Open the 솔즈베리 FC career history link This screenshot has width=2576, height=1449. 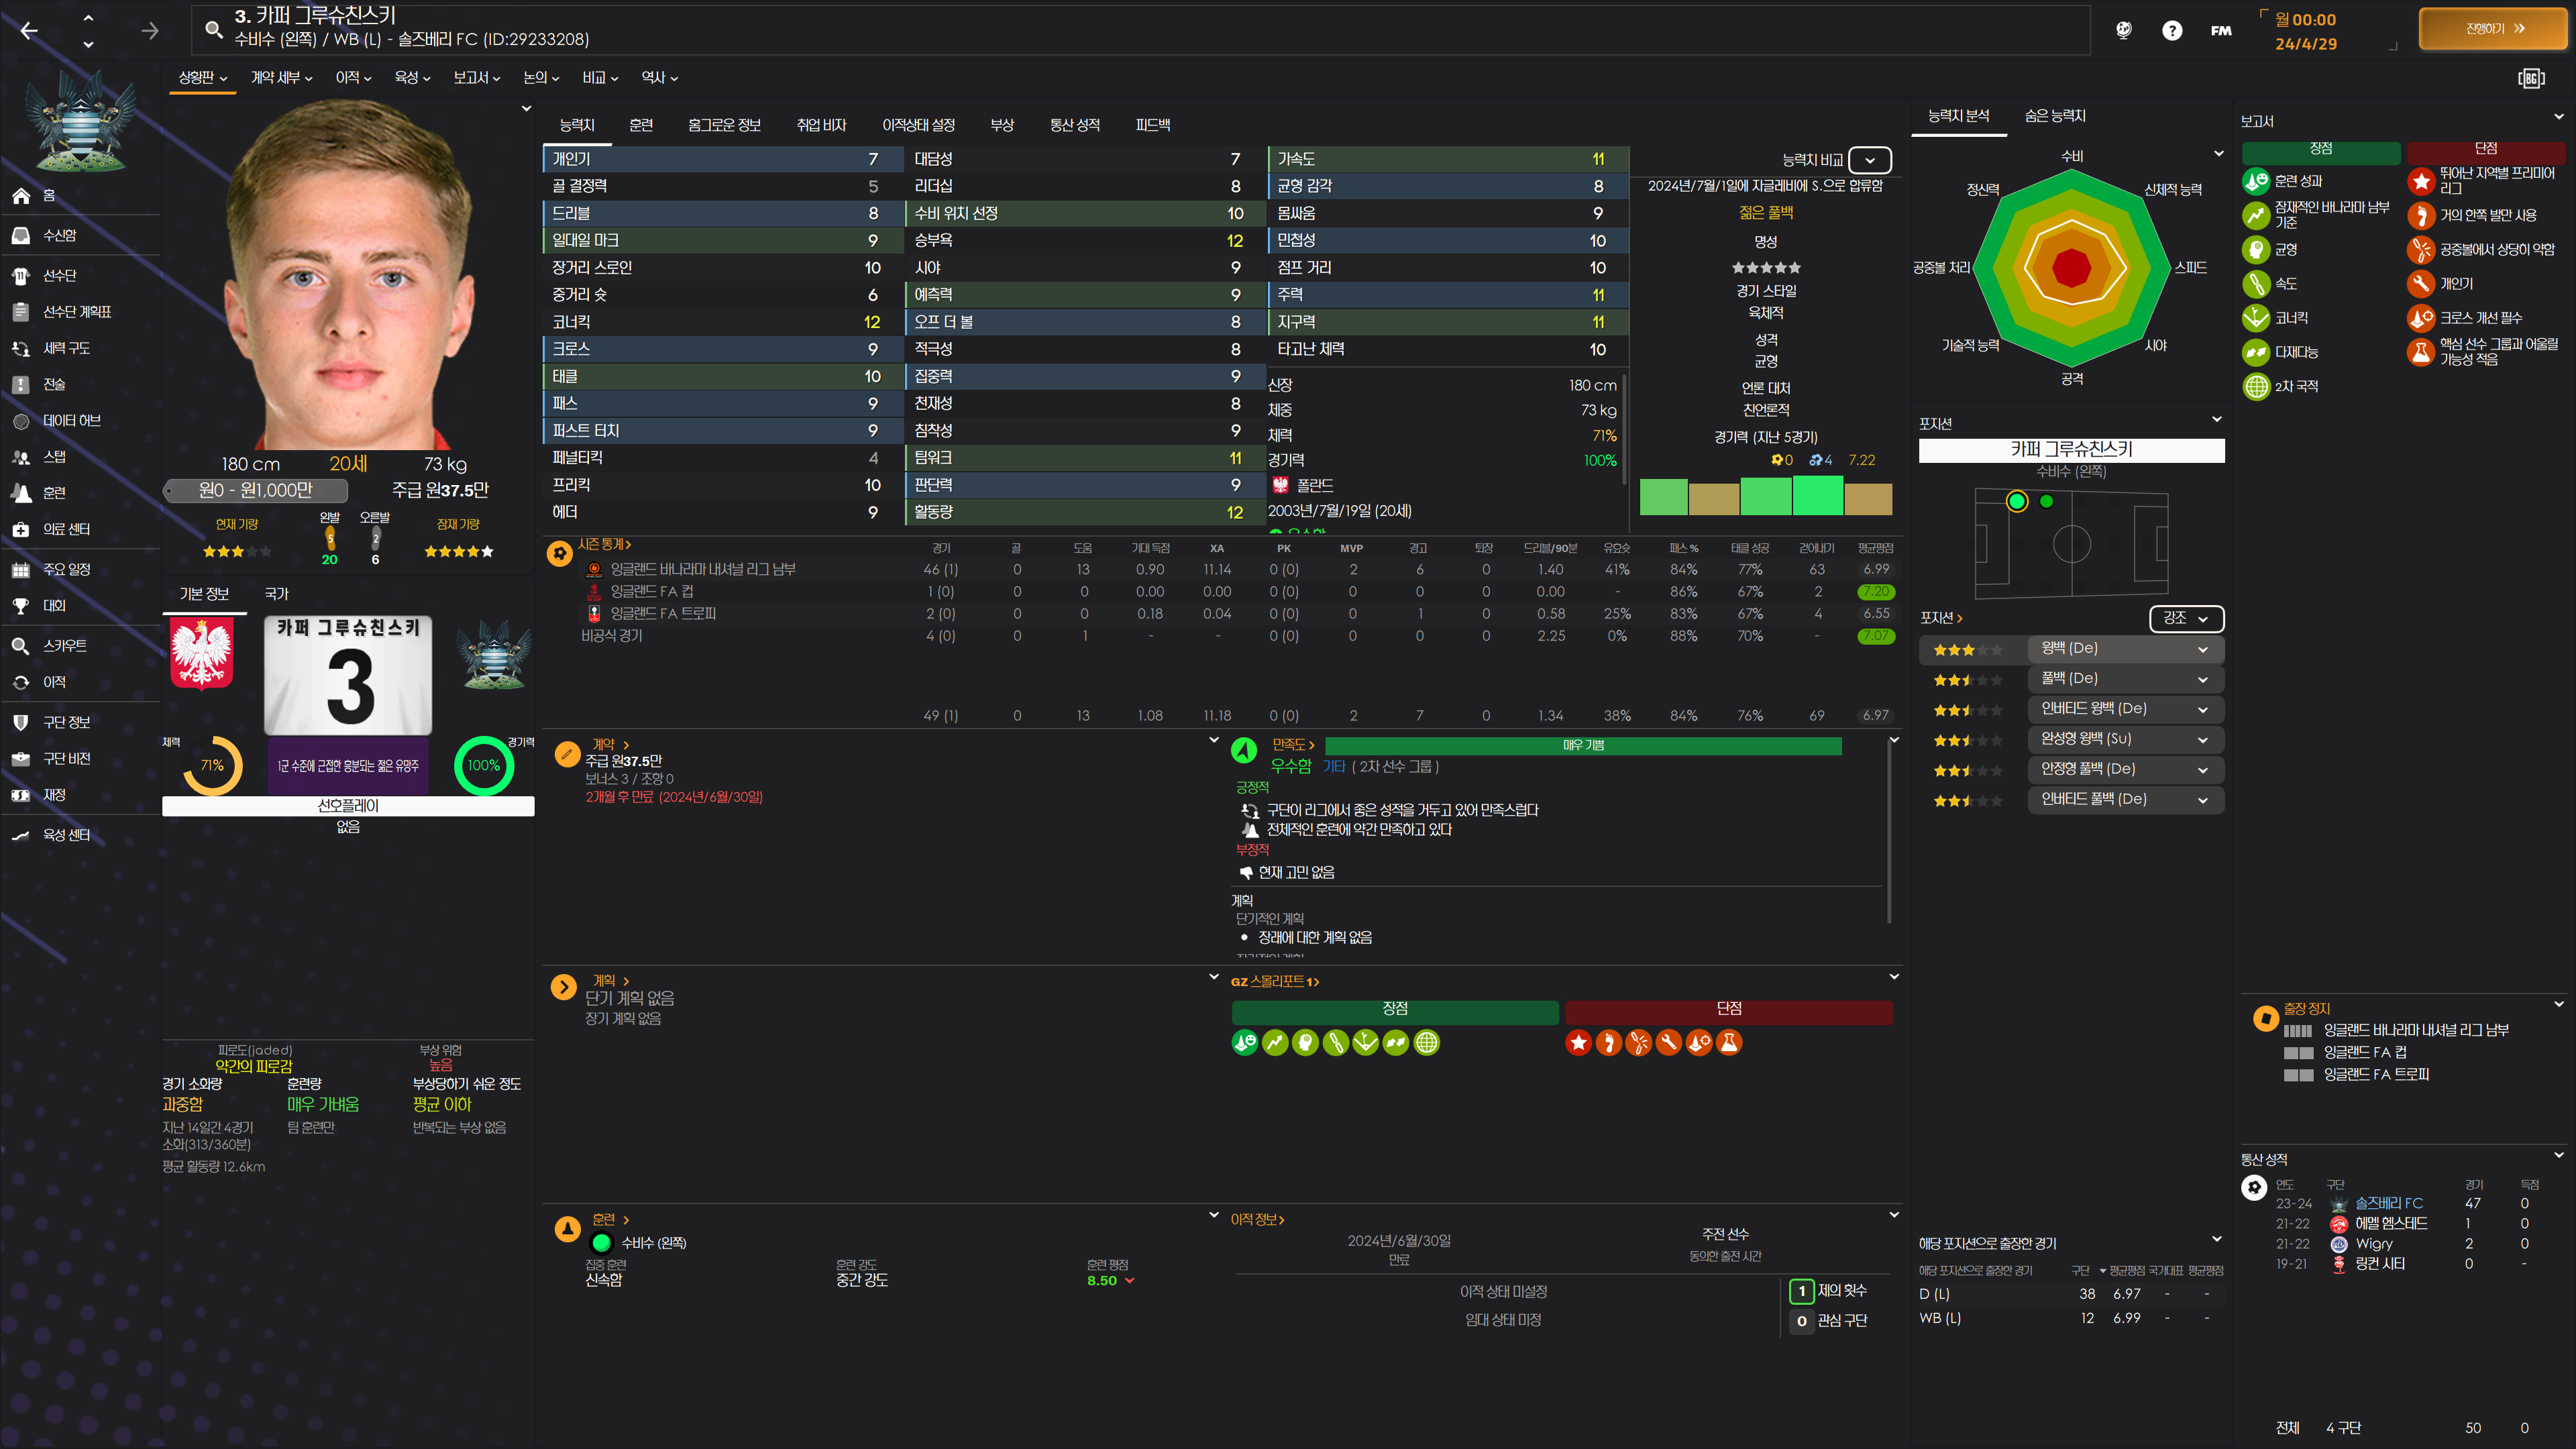[x=2388, y=1204]
